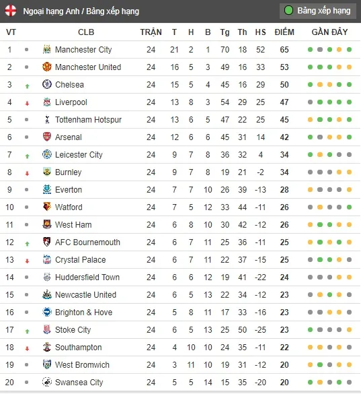Click the Swansea City club crest
The height and width of the screenshot is (394, 361).
coord(47,382)
